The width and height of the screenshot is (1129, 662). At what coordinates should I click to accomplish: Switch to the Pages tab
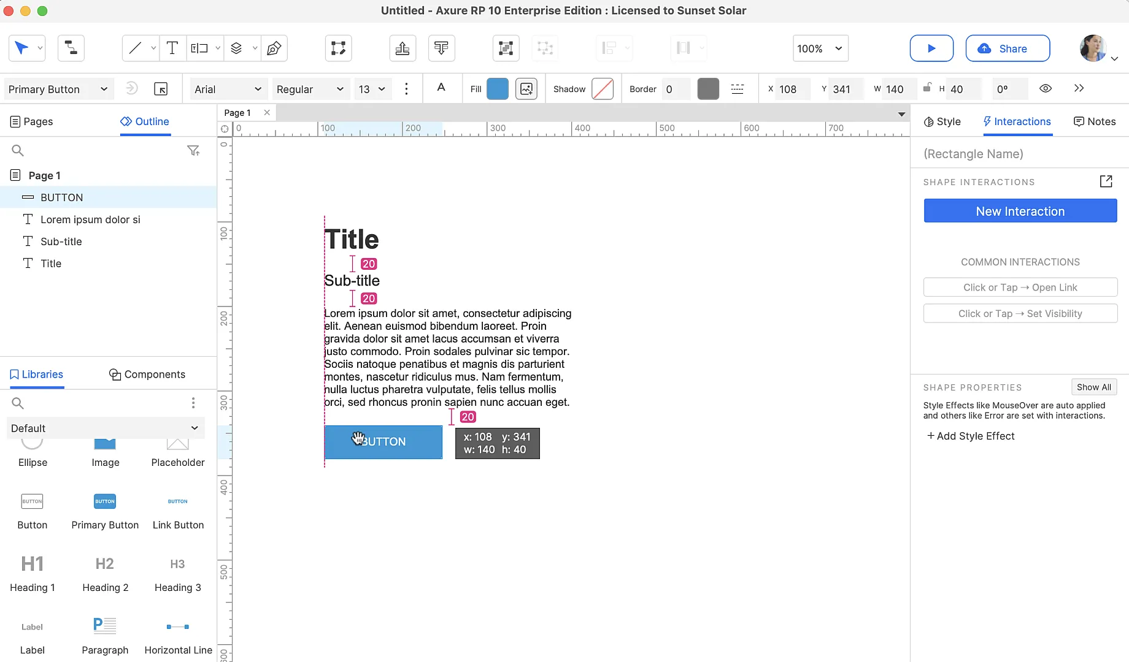coord(32,121)
